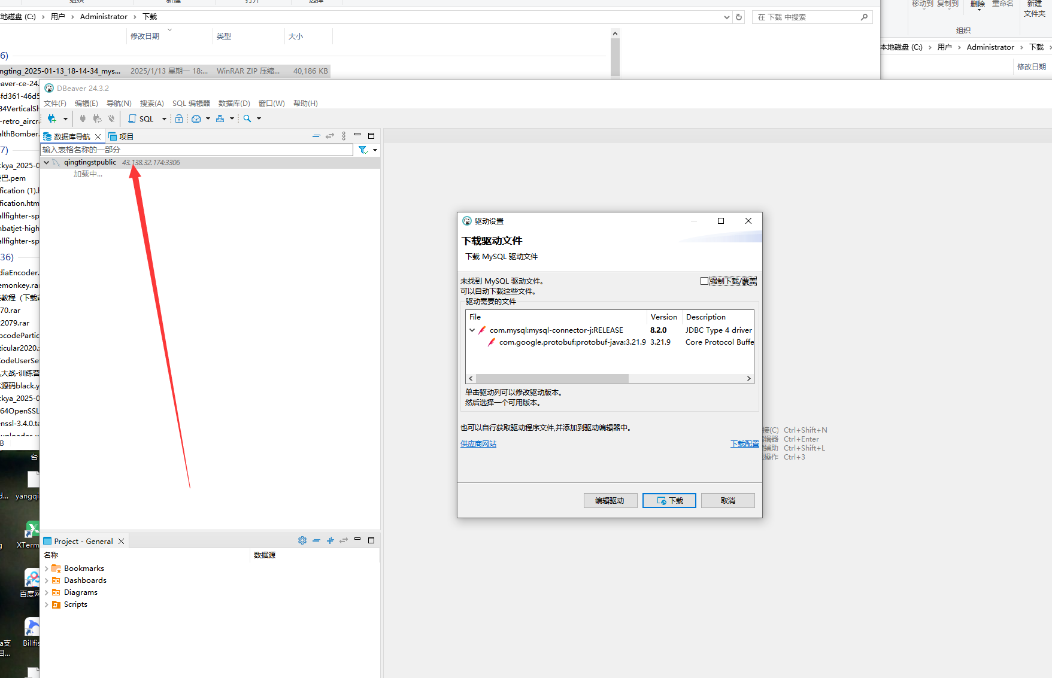Click the magnifier search toolbar icon
The width and height of the screenshot is (1052, 678).
click(x=247, y=118)
